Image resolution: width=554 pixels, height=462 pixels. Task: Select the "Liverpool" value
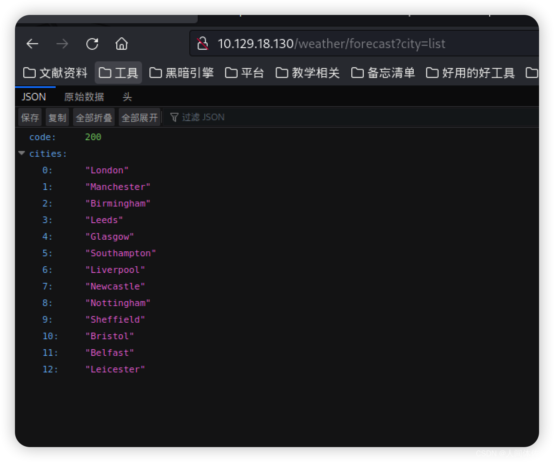[115, 270]
